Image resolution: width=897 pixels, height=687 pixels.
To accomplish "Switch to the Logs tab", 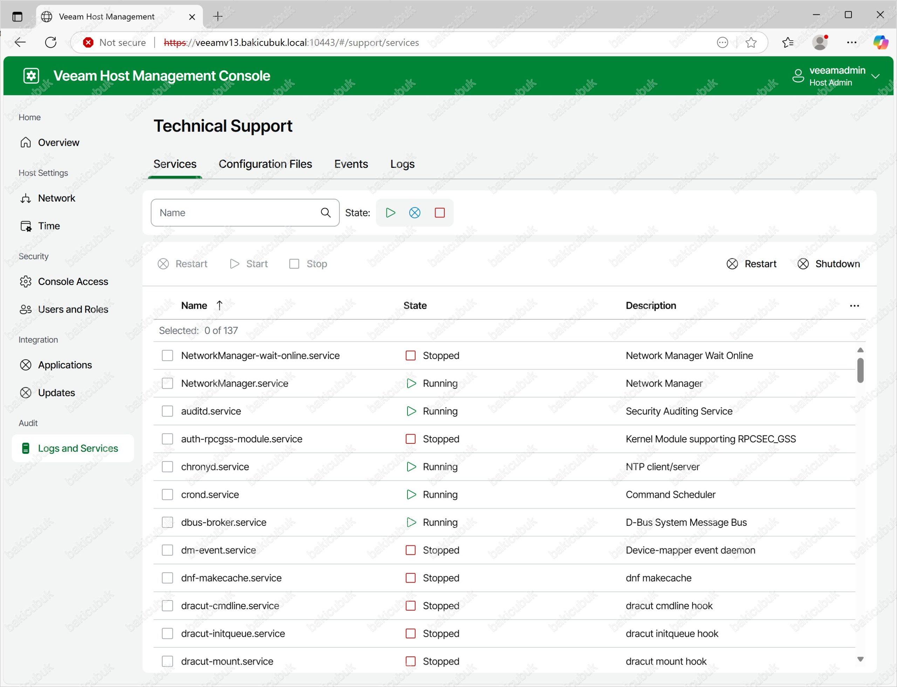I will tap(402, 164).
